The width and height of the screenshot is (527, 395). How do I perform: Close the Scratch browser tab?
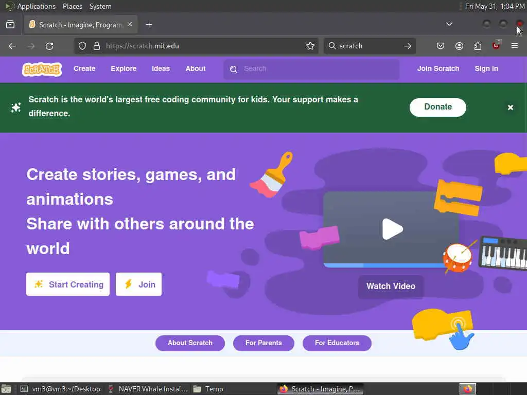(130, 24)
